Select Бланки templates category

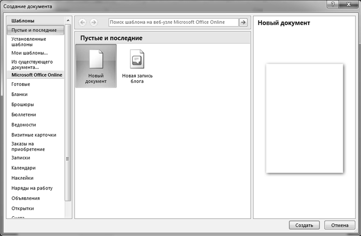point(20,95)
